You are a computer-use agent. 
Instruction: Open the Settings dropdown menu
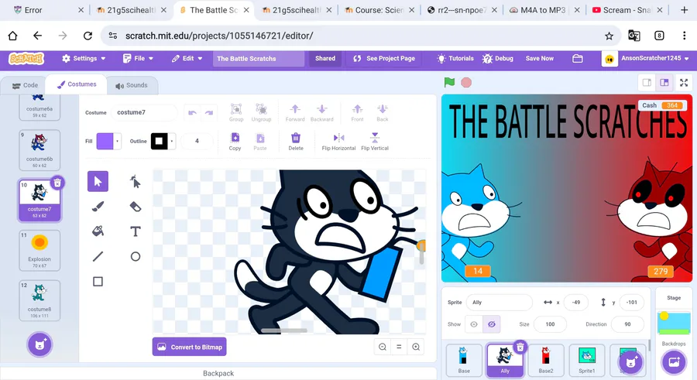click(84, 58)
